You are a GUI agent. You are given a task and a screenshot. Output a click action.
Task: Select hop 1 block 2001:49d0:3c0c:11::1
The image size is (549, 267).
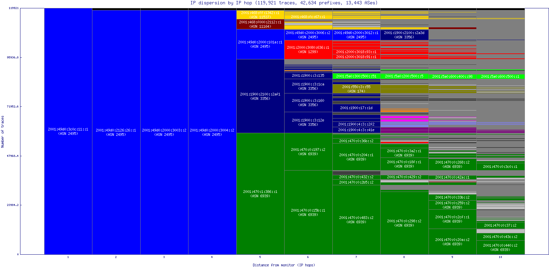point(68,131)
